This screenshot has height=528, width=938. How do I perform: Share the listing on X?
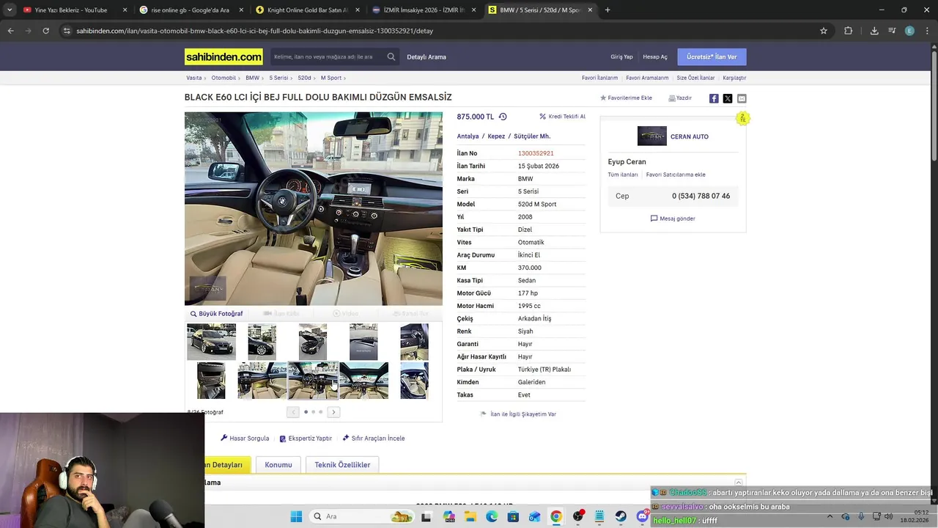tap(728, 98)
